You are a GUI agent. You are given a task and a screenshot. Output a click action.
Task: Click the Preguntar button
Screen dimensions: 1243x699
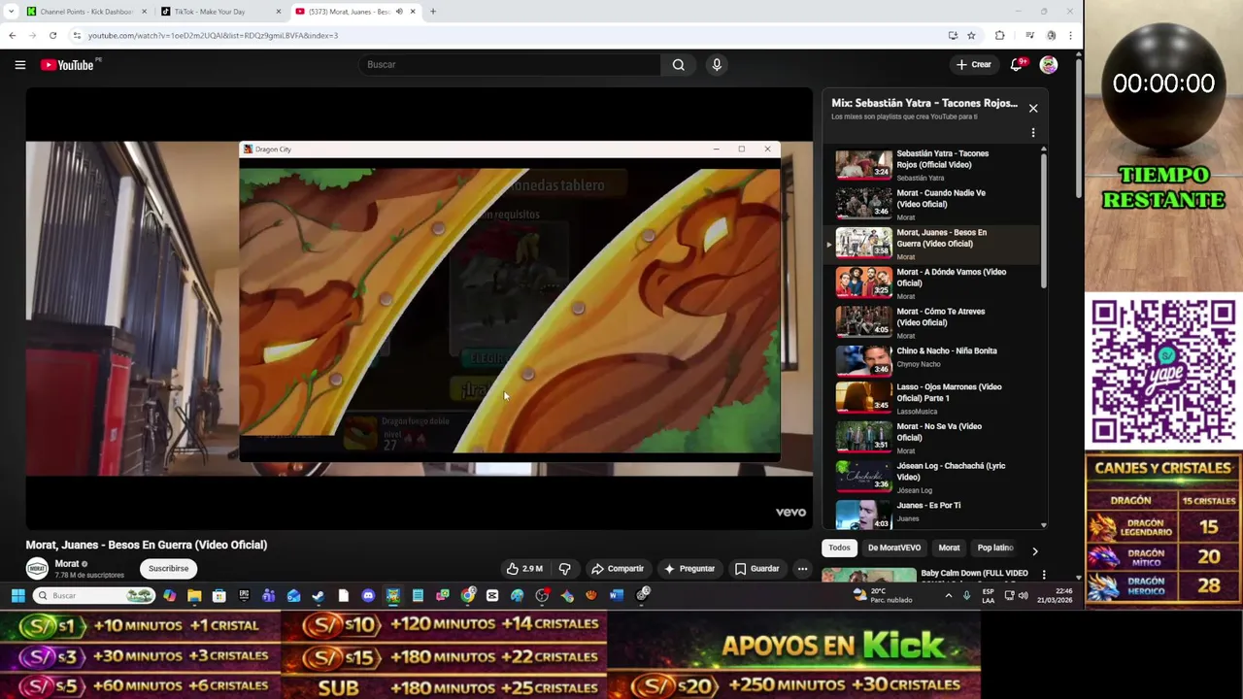[689, 569]
